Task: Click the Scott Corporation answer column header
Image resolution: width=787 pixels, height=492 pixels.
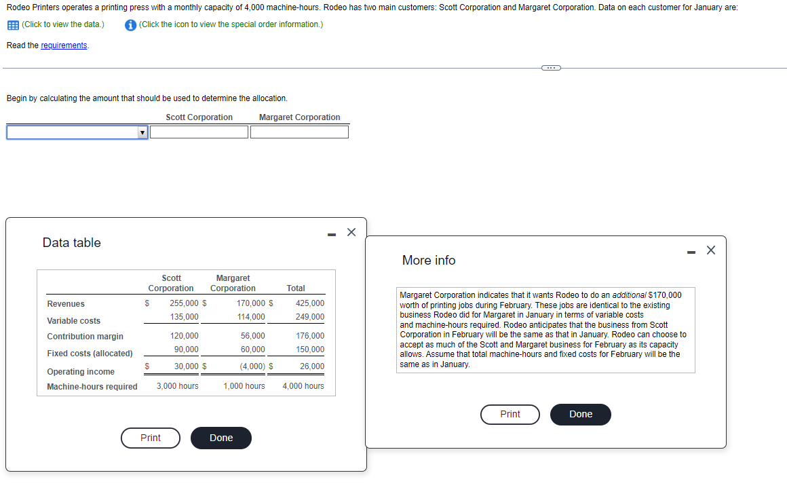Action: pos(199,117)
